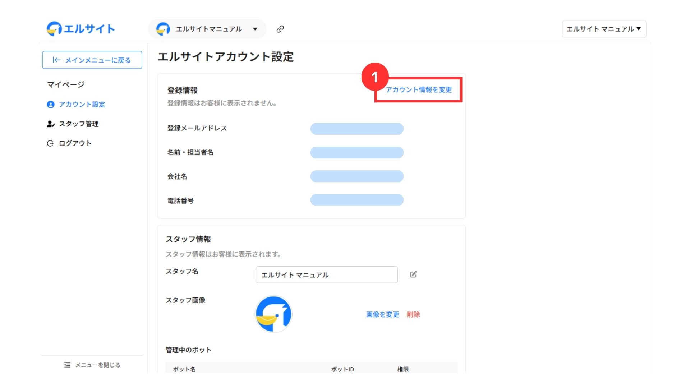Click the メインメニューに戻る button
The height and width of the screenshot is (388, 690).
pyautogui.click(x=92, y=60)
